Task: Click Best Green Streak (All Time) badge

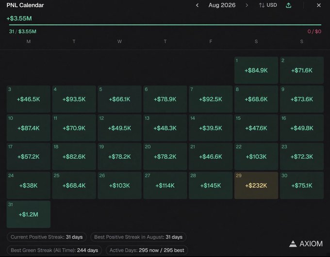Action: pos(54,250)
